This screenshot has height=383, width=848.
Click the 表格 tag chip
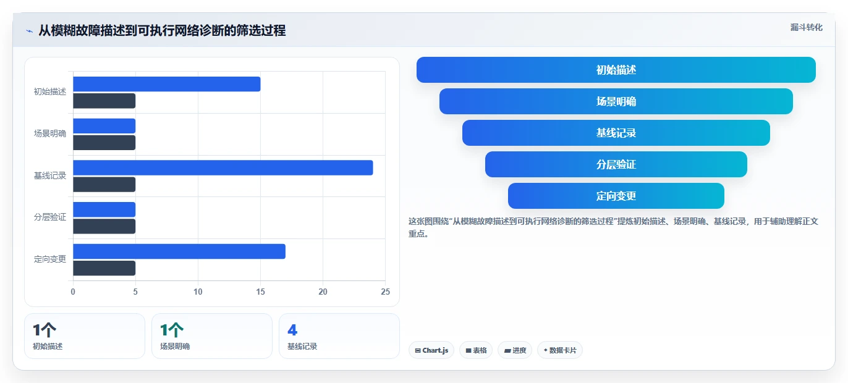[x=476, y=350]
